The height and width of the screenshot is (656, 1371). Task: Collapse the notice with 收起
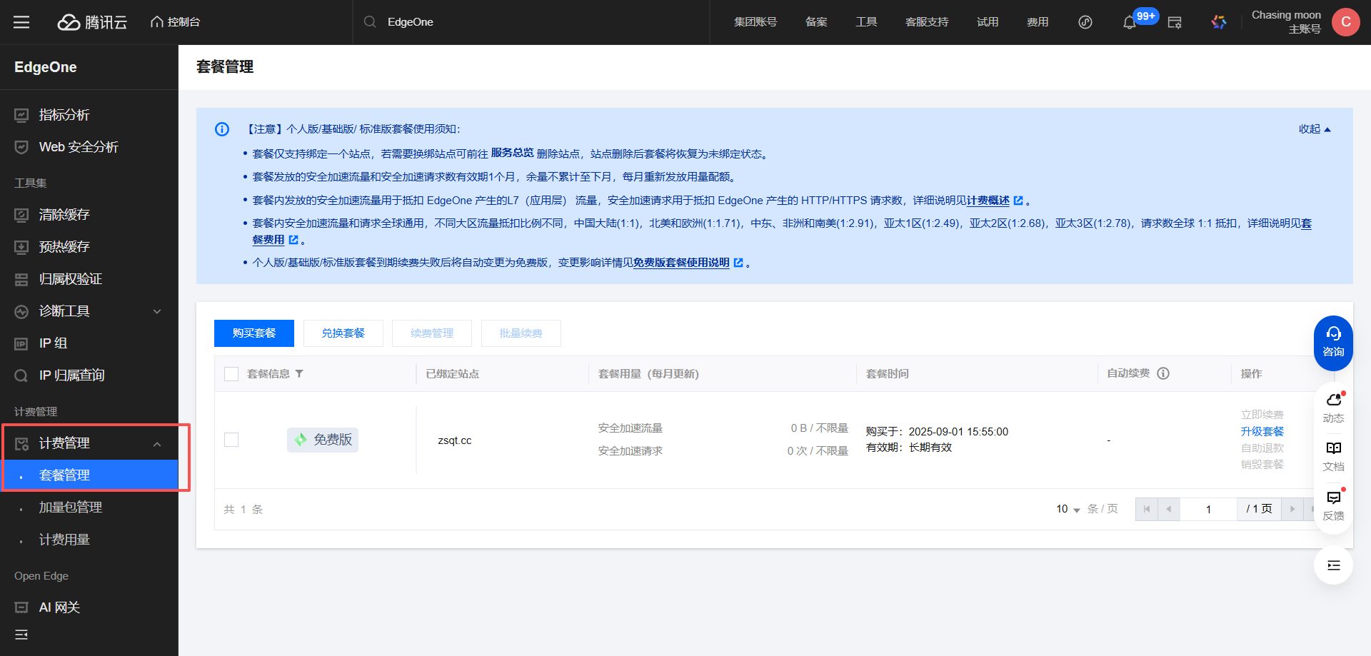pos(1315,129)
